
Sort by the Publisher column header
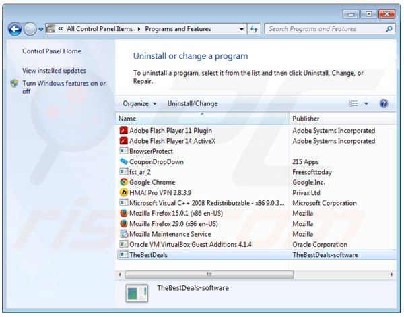(x=341, y=119)
